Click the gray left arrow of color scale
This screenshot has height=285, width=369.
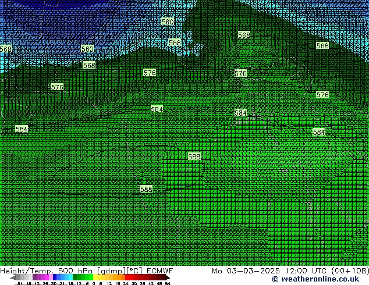(x=13, y=277)
